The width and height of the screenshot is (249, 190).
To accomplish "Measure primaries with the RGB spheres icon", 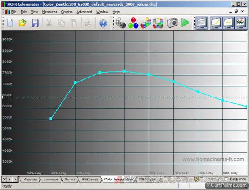I will tap(133, 23).
